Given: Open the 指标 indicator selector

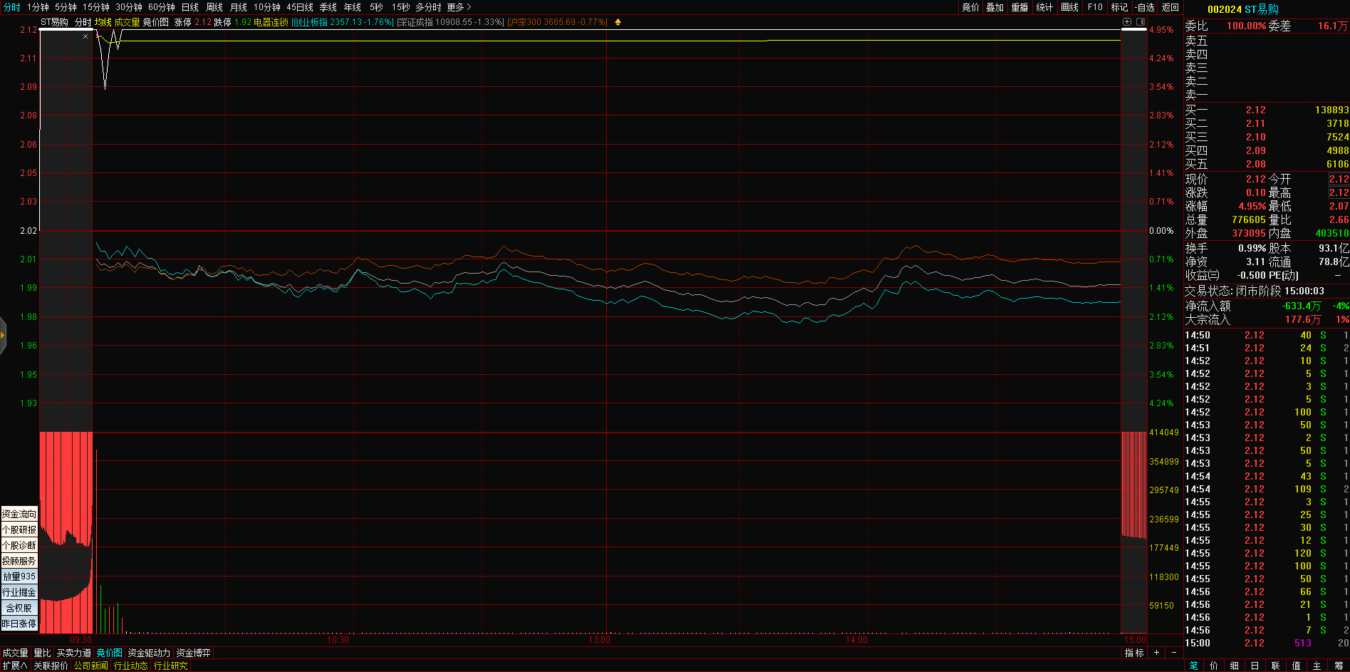Looking at the screenshot, I should (x=1134, y=653).
